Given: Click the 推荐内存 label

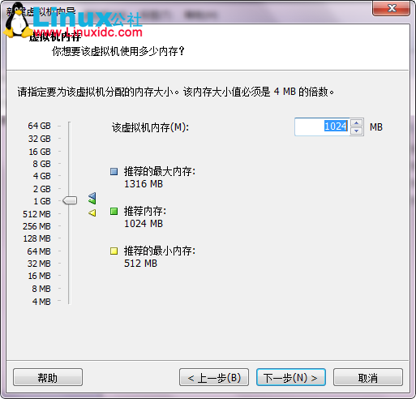Looking at the screenshot, I should (x=145, y=211).
